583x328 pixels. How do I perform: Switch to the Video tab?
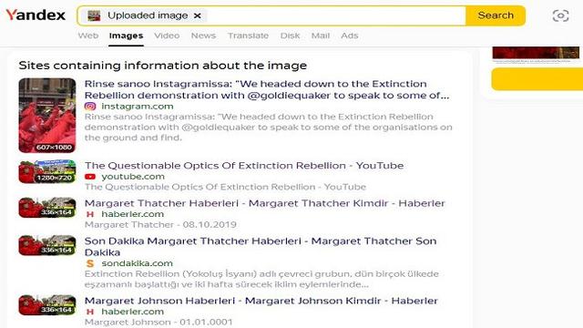tap(167, 36)
